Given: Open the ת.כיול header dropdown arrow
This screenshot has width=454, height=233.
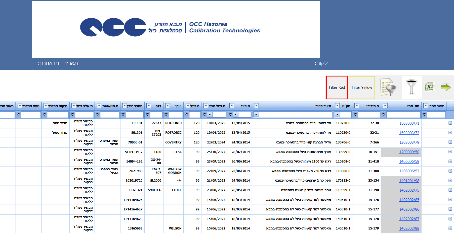Looking at the screenshot, I should click(x=232, y=106).
